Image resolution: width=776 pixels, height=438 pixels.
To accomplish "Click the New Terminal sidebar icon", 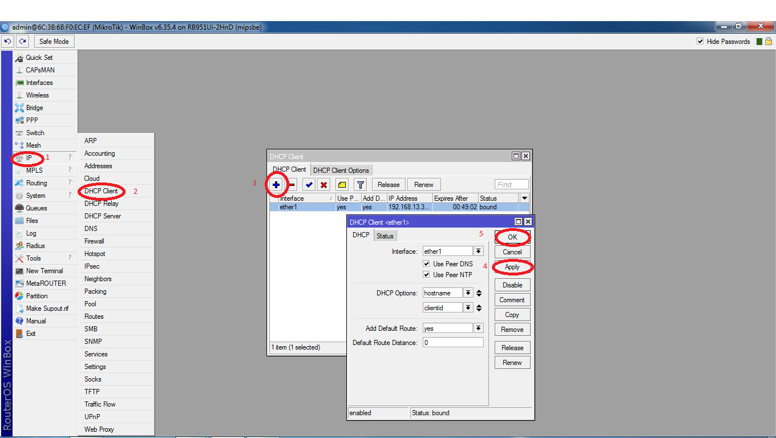I will [x=19, y=271].
